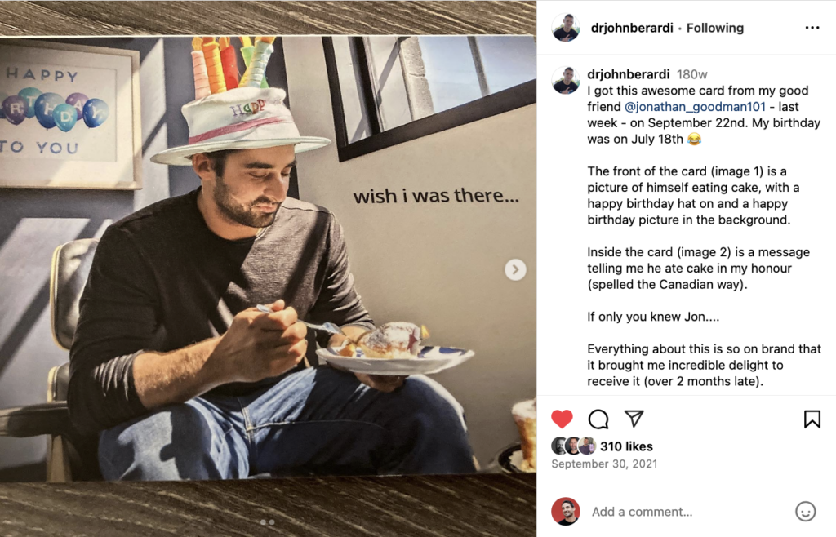Click drjohnberardi caption profile avatar

(565, 81)
